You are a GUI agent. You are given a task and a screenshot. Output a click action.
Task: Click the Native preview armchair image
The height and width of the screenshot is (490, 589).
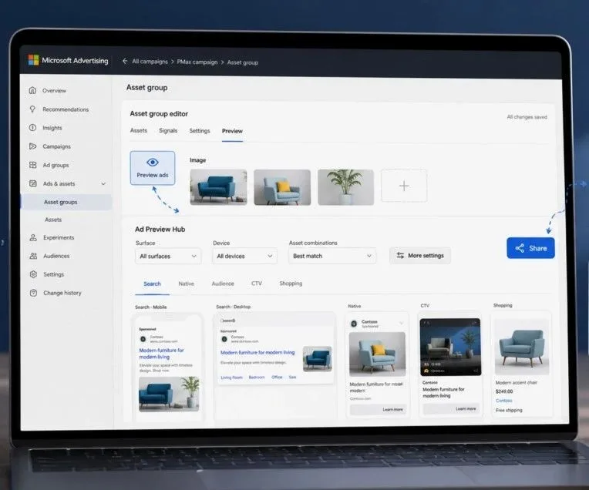[x=377, y=354]
